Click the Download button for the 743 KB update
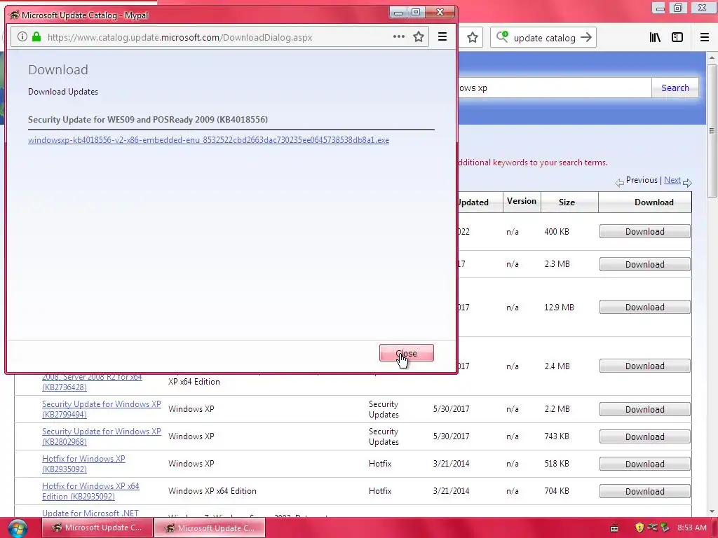The width and height of the screenshot is (718, 538). pos(645,437)
